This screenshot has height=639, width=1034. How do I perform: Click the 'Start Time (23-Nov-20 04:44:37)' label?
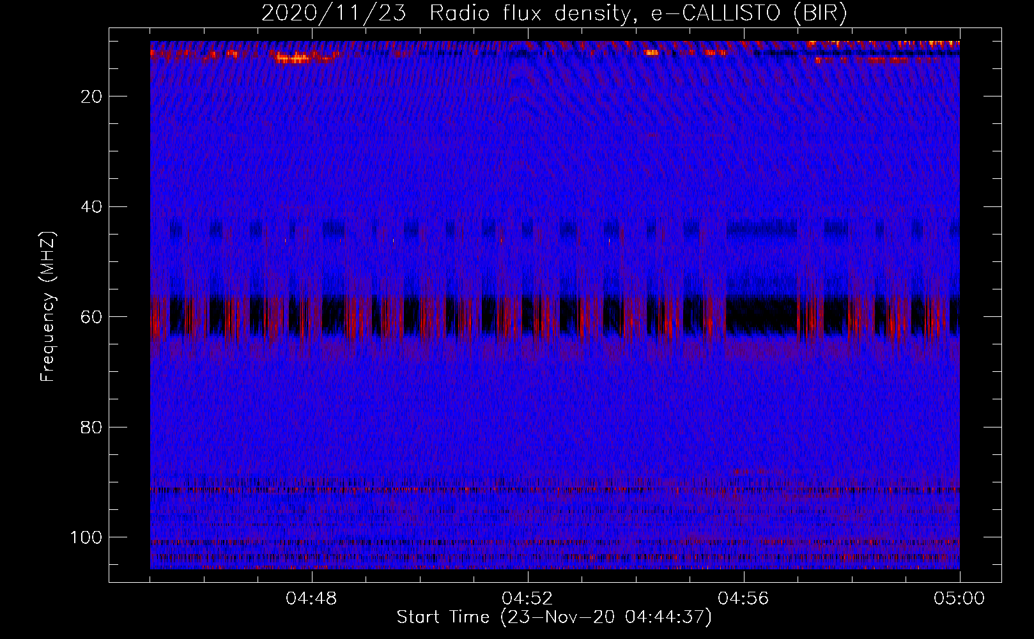click(x=554, y=617)
